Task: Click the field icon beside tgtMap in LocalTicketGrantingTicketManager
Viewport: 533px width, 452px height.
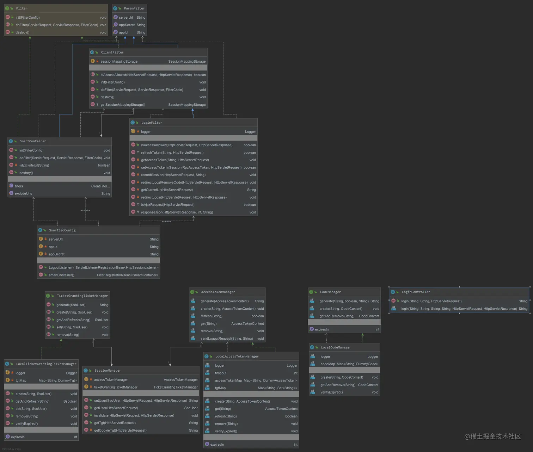Action: click(7, 380)
